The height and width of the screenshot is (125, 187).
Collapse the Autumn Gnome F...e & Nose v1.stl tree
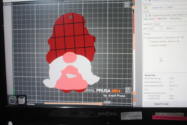click(145, 38)
